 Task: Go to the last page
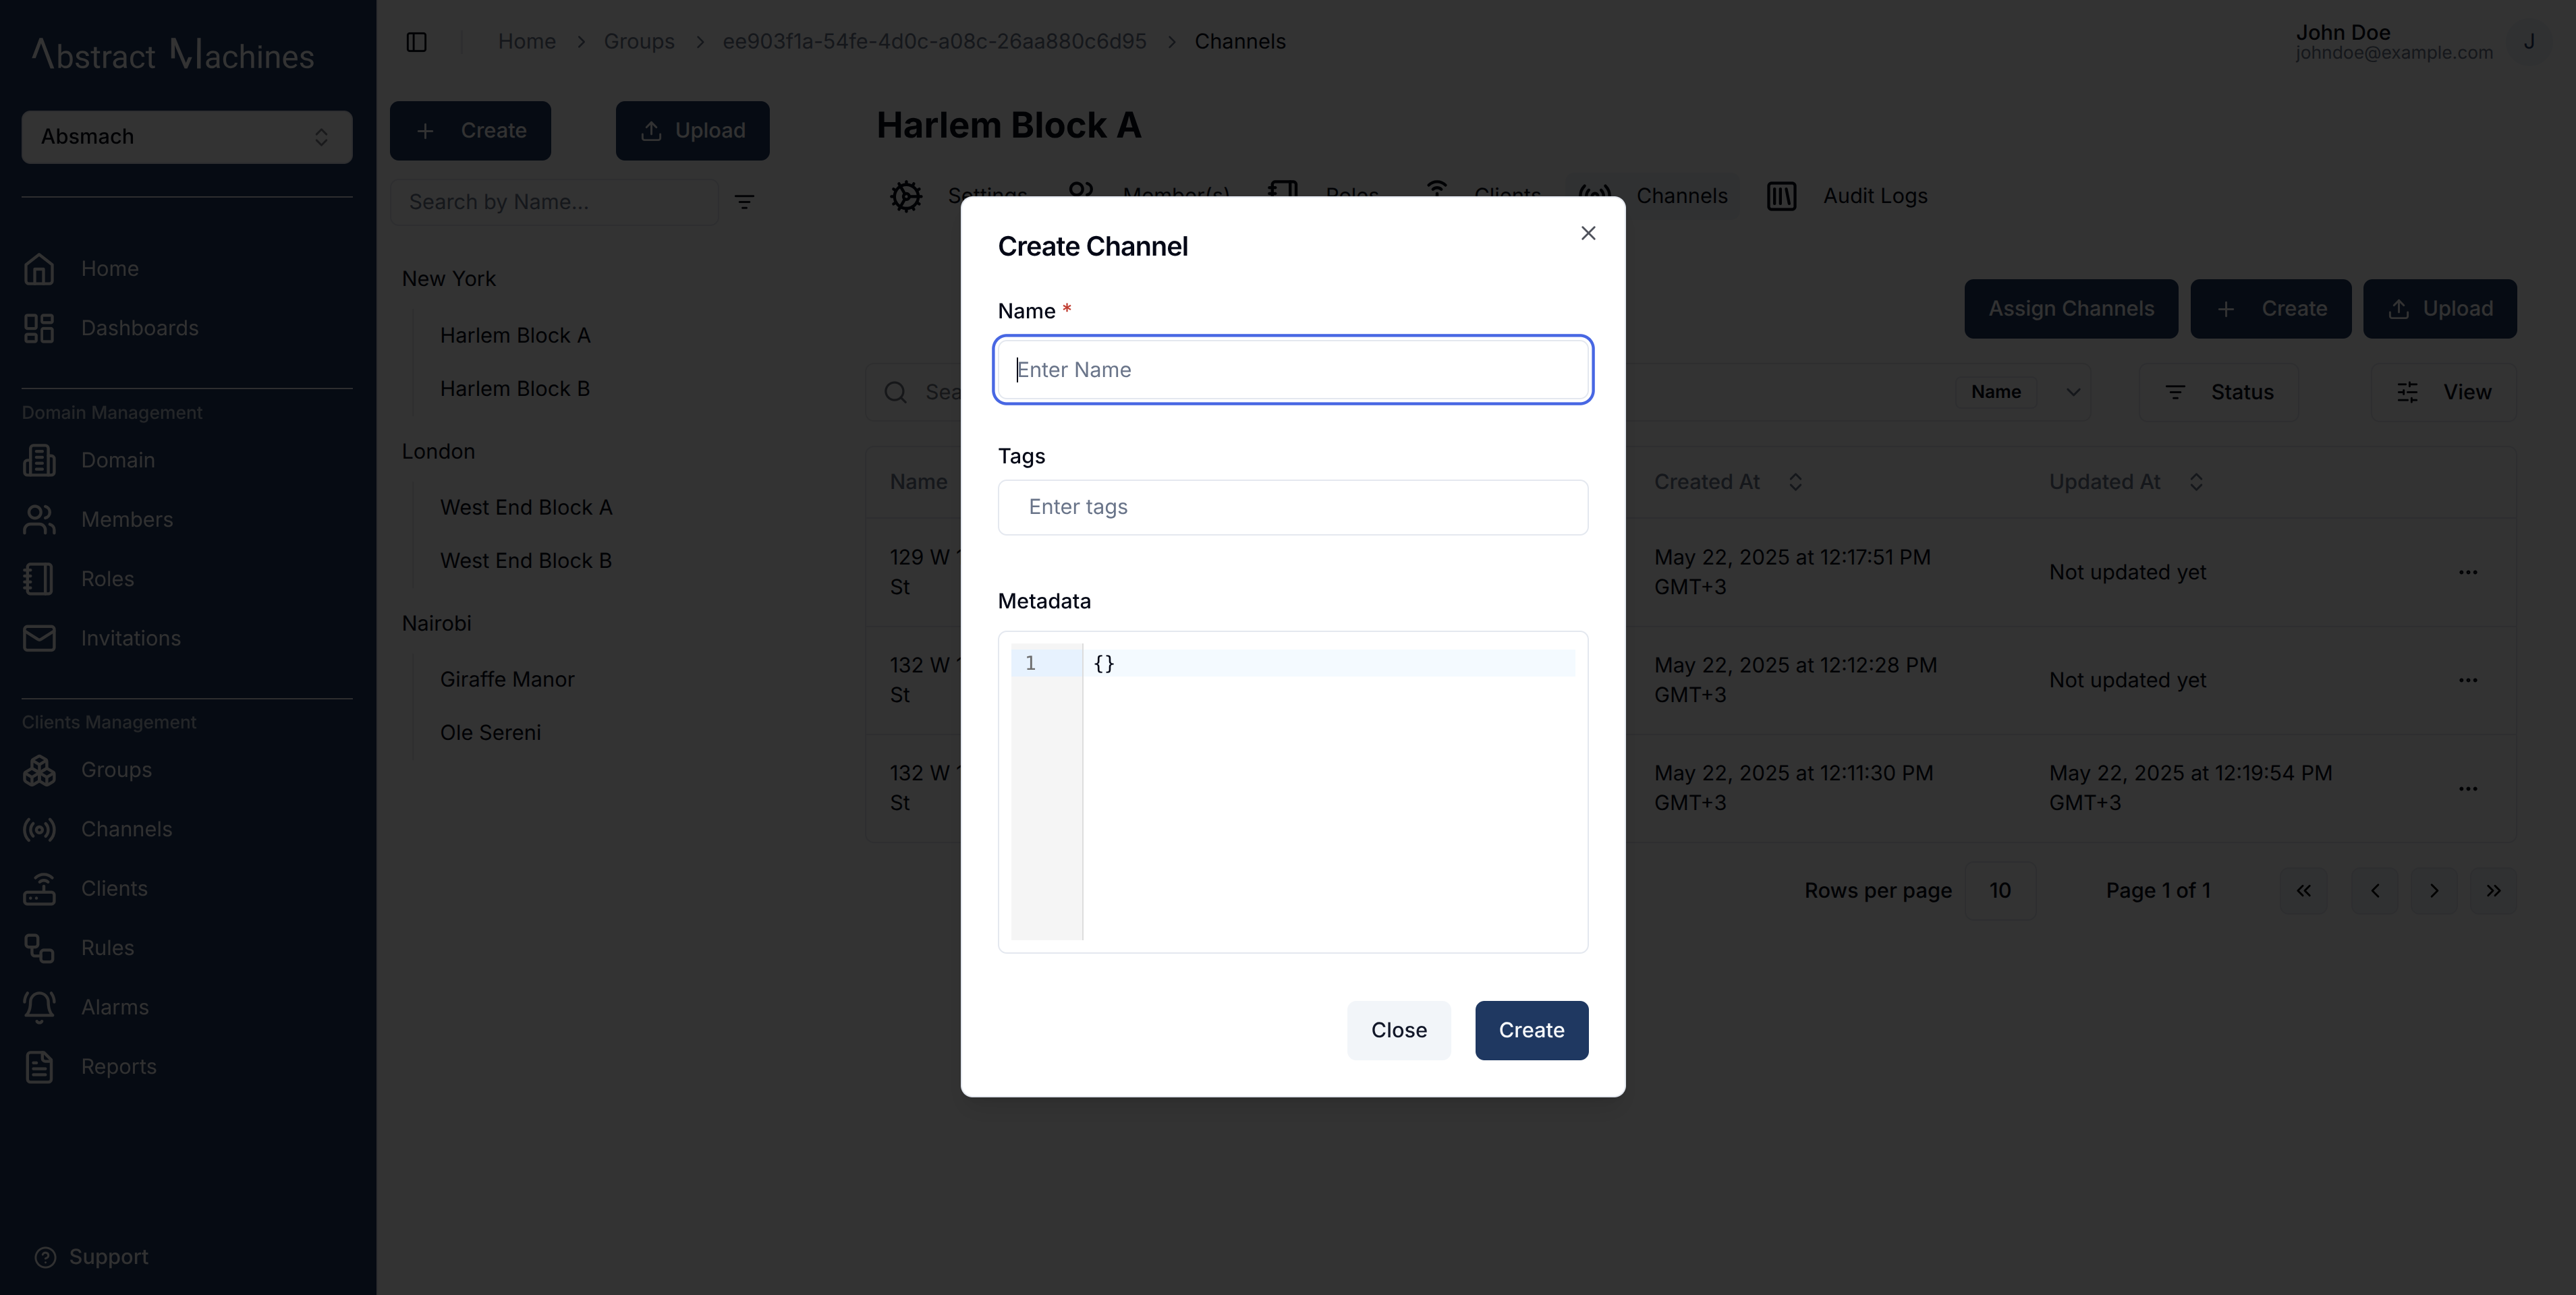2494,891
